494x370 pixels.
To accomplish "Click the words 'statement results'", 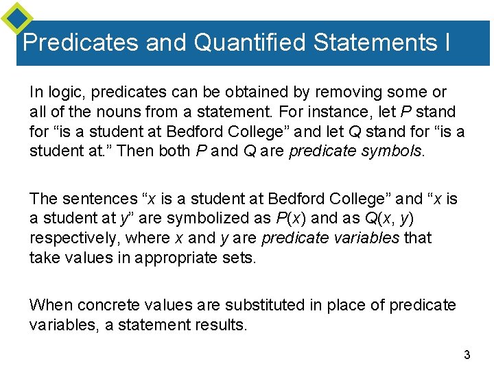I will (181, 325).
